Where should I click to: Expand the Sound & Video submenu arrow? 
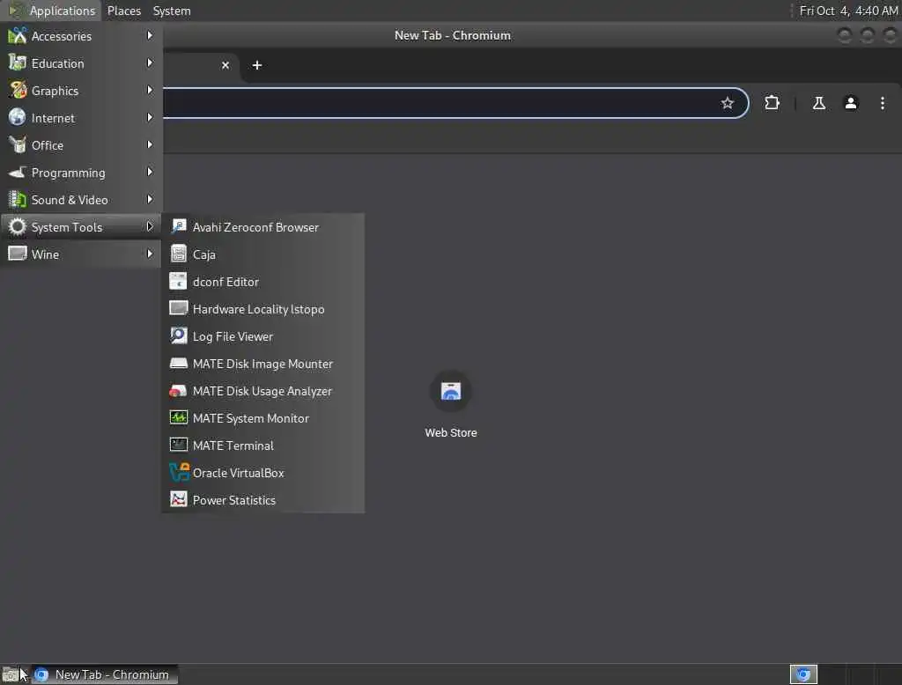pos(150,200)
